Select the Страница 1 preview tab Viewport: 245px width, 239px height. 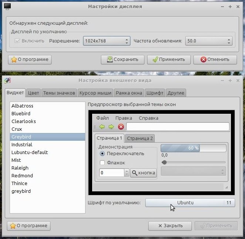coord(110,138)
